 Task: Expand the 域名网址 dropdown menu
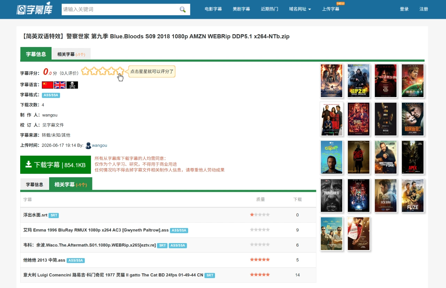pos(300,9)
